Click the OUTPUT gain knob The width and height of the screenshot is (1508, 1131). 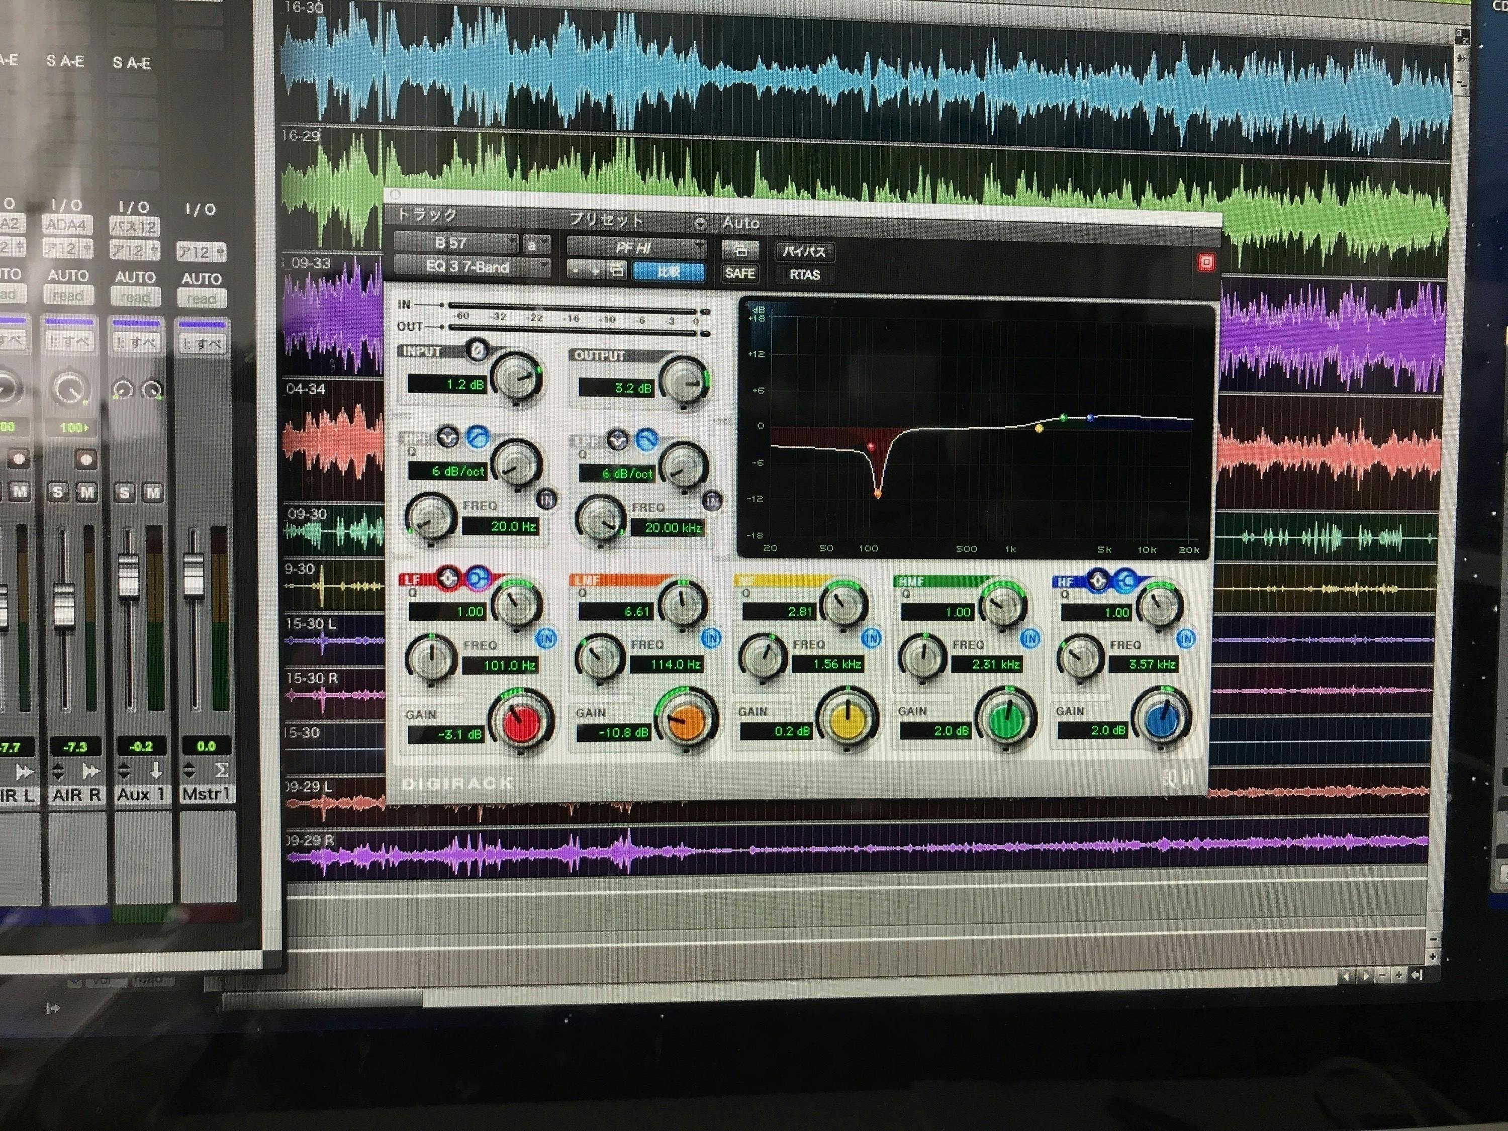[x=684, y=381]
